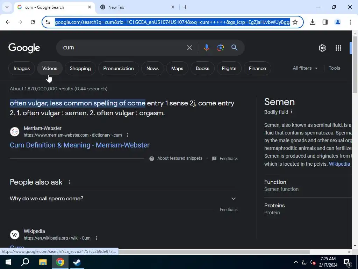This screenshot has width=358, height=269.
Task: Switch to News results
Action: click(x=152, y=68)
